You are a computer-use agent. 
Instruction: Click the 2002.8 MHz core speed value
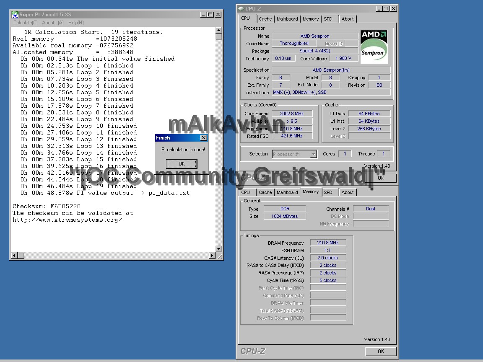(x=292, y=114)
